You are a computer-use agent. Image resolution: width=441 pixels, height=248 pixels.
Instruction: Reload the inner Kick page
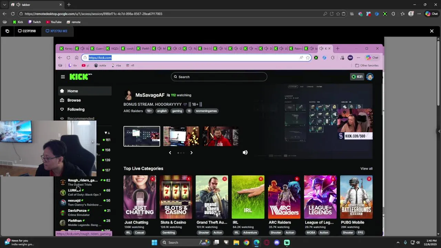click(68, 58)
